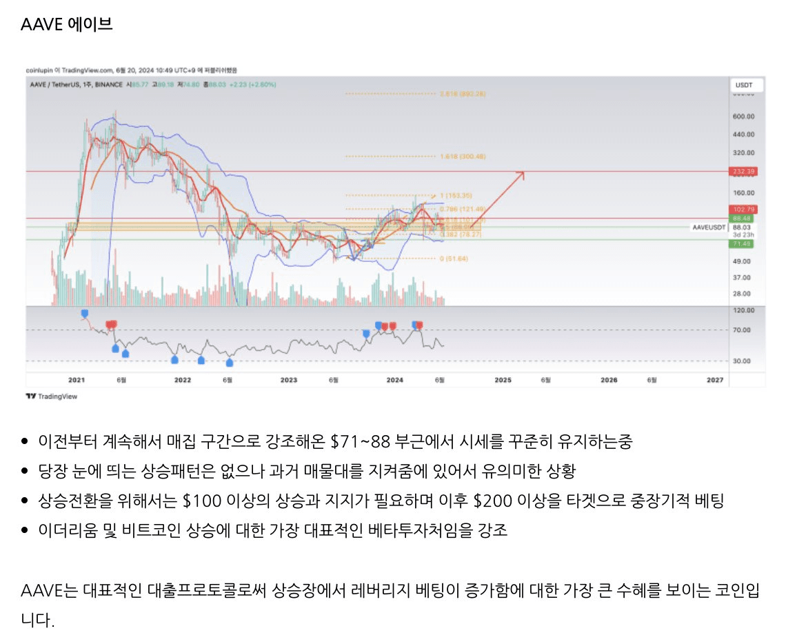The image size is (797, 644).
Task: Select the paragraph starting "AAVE는 대표적인 대출프로토콜"
Action: coord(390,605)
